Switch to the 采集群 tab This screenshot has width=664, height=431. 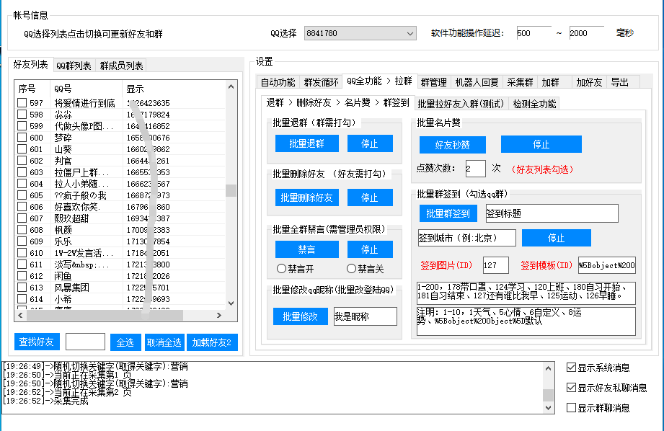[x=520, y=82]
